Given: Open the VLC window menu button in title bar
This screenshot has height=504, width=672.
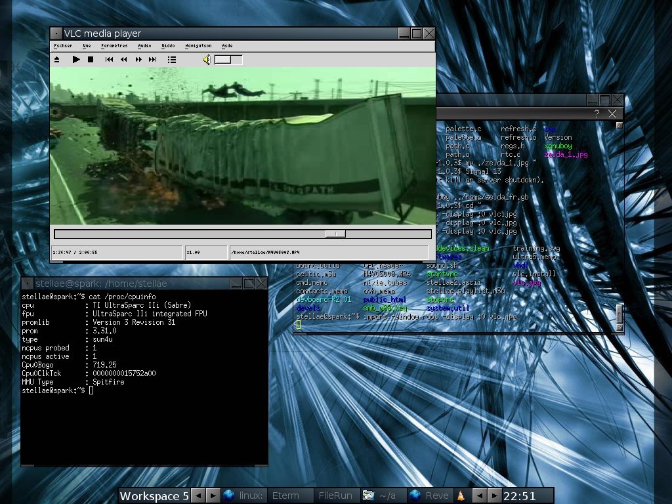Looking at the screenshot, I should click(56, 33).
